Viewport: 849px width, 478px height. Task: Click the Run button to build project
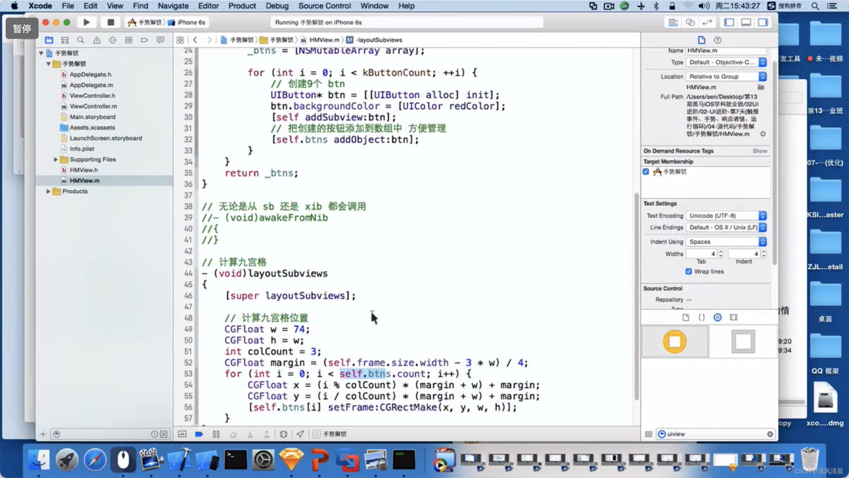pyautogui.click(x=86, y=22)
